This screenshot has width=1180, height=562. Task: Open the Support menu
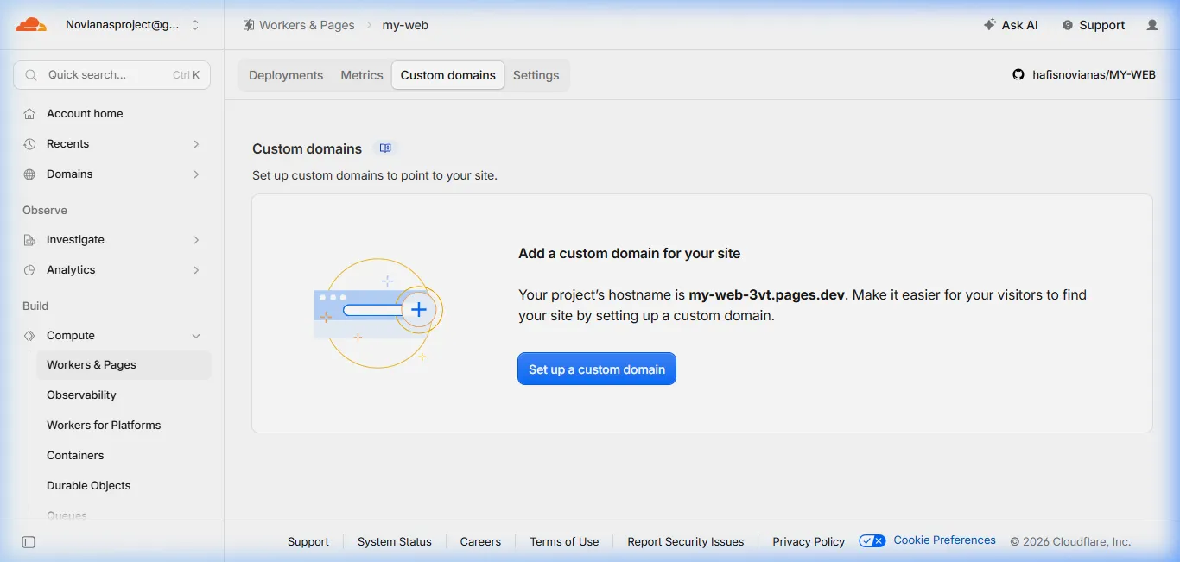(x=1094, y=25)
